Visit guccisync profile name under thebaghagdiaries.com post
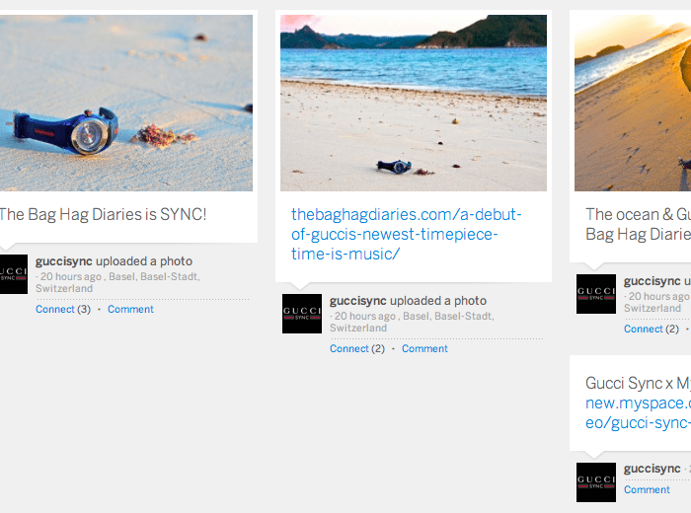 click(357, 301)
